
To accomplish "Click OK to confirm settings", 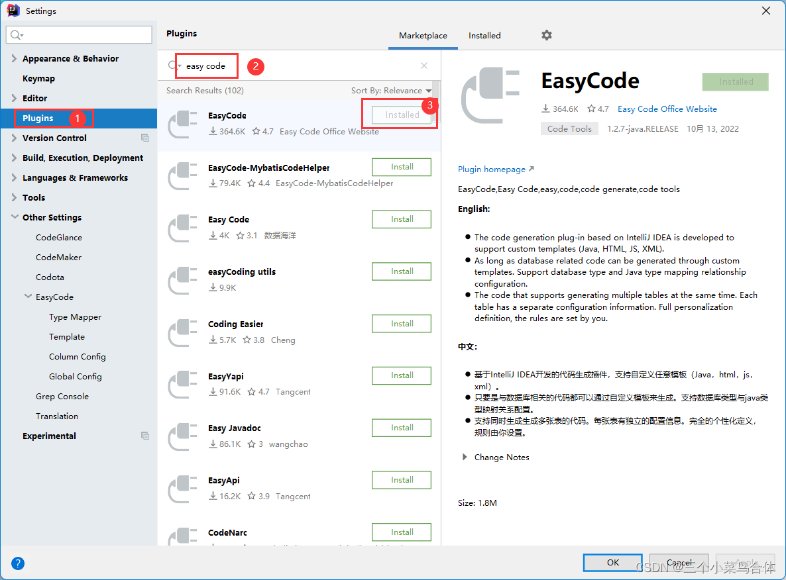I will [x=612, y=563].
